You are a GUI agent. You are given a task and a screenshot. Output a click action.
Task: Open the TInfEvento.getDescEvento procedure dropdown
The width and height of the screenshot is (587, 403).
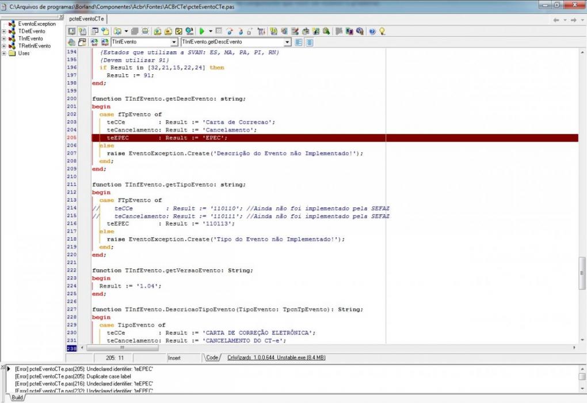[287, 43]
